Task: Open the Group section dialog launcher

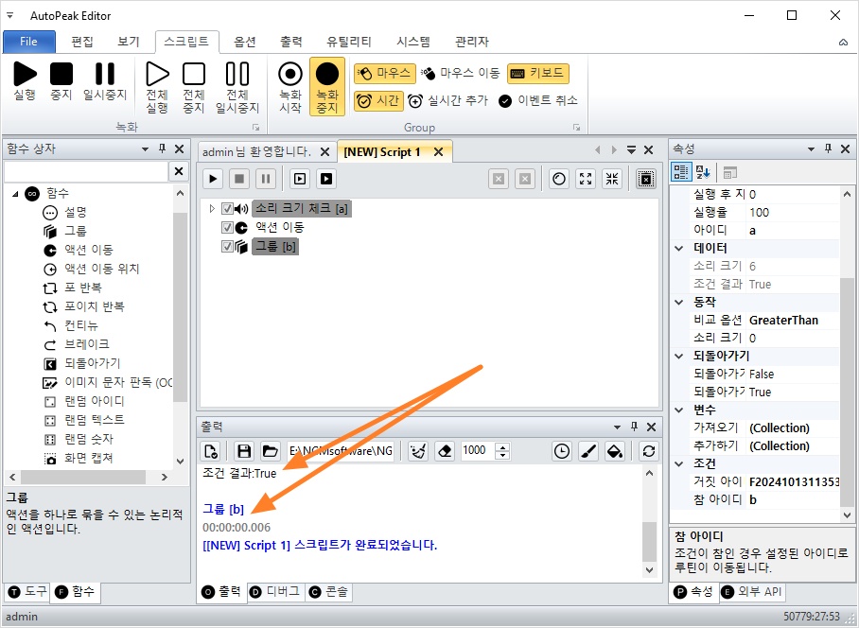Action: 576,127
